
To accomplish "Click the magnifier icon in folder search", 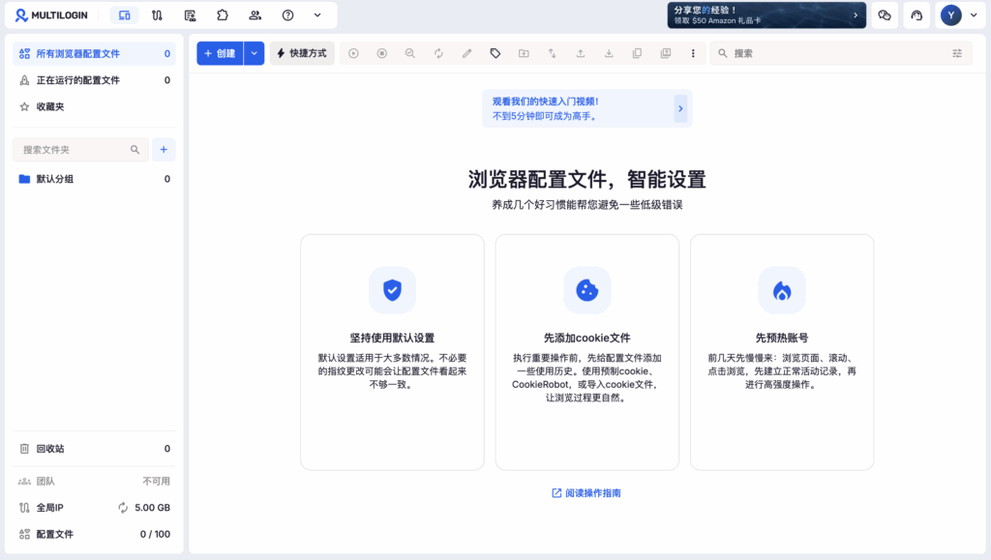I will [x=135, y=150].
